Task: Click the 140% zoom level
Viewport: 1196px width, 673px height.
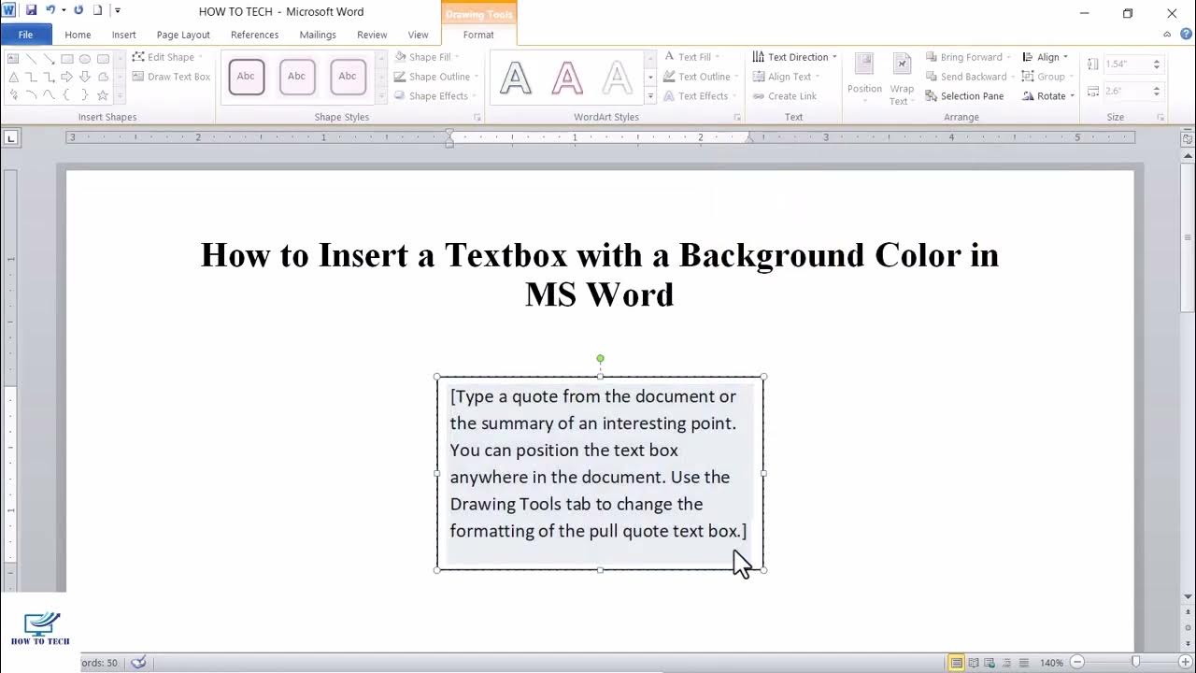Action: click(1051, 663)
